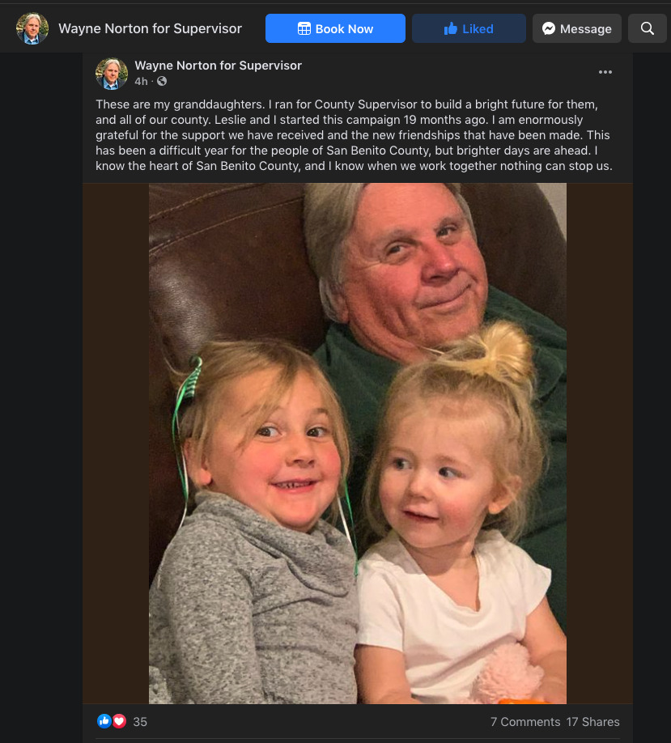This screenshot has width=671, height=743.
Task: Open the grandfather and granddaughters photo
Action: [357, 443]
